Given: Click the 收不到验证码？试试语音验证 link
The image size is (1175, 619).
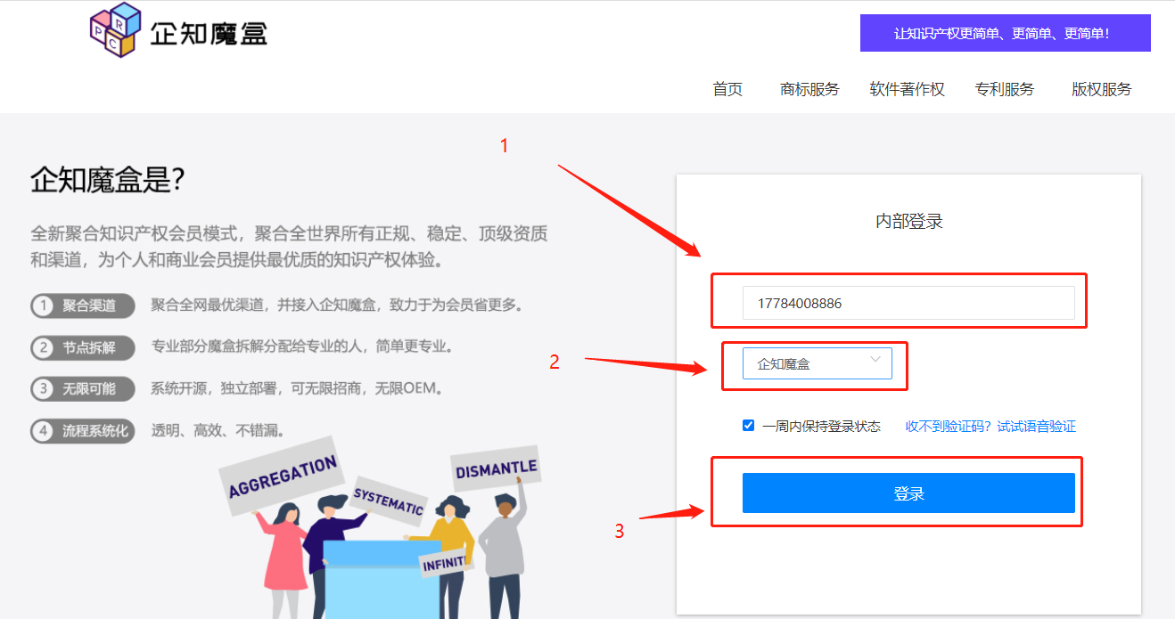Looking at the screenshot, I should 990,427.
